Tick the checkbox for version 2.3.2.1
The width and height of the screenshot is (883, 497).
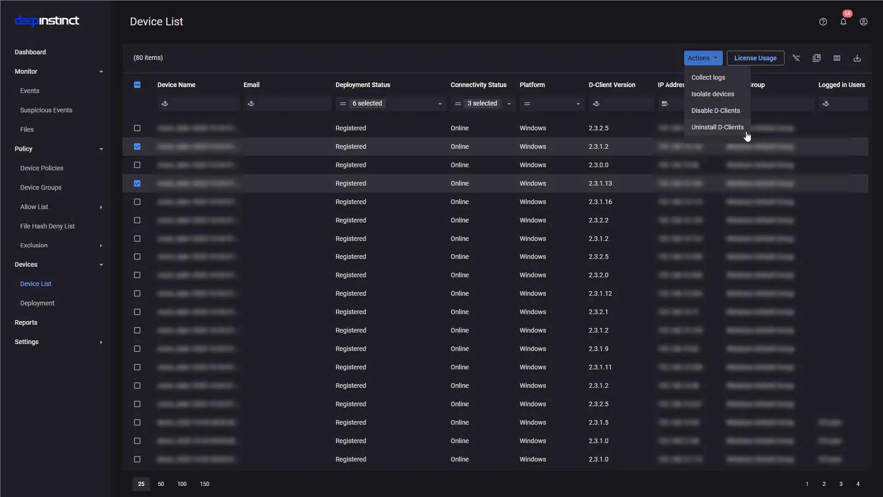[x=137, y=312]
